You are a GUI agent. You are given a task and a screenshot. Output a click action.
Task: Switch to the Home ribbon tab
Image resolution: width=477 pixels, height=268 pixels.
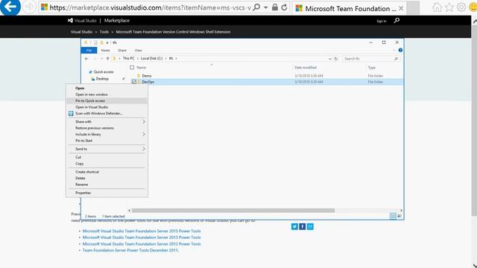[x=105, y=50]
